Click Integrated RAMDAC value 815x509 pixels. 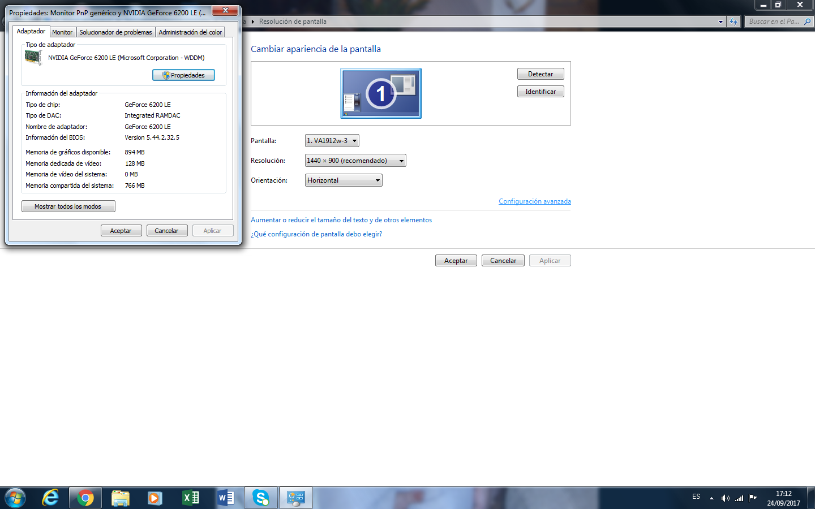(152, 115)
